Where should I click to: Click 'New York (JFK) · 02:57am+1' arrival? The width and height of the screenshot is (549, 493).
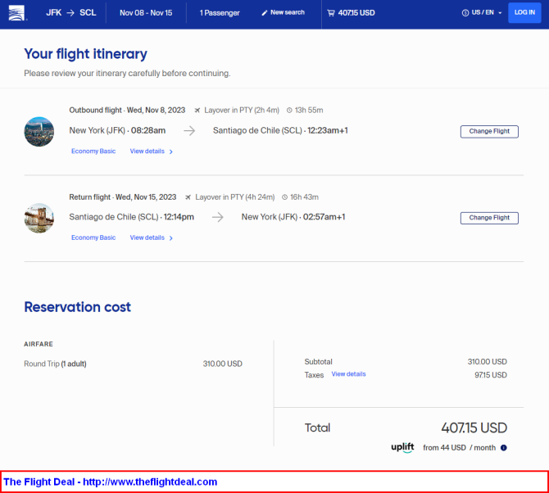(293, 217)
